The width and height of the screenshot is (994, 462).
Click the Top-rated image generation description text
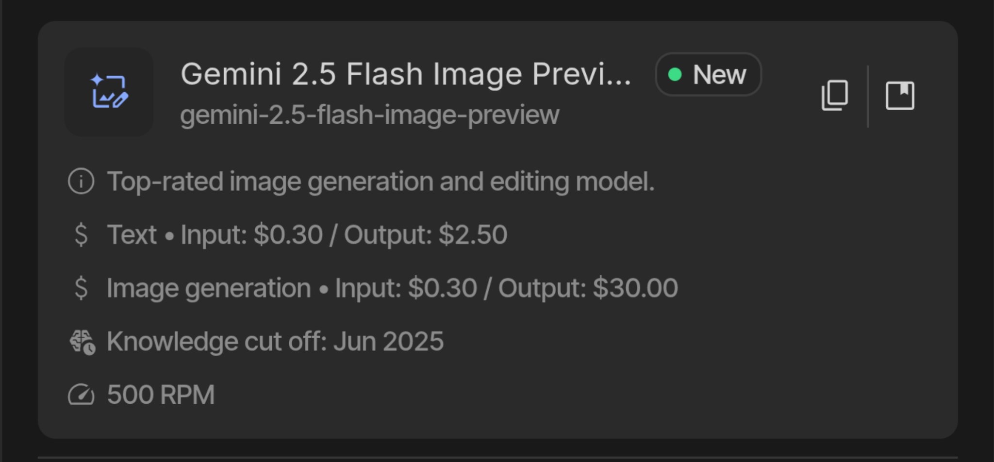[x=381, y=181]
